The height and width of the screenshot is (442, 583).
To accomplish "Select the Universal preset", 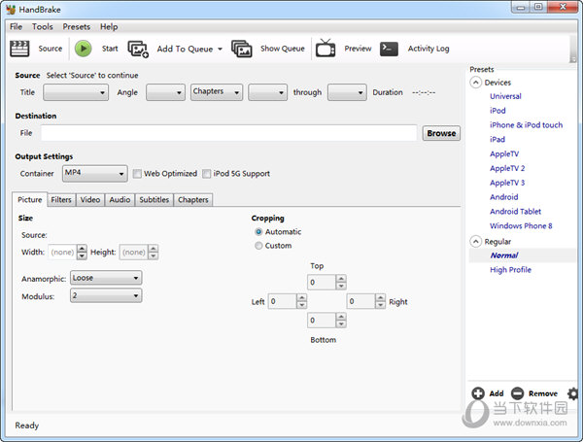I will coord(505,96).
